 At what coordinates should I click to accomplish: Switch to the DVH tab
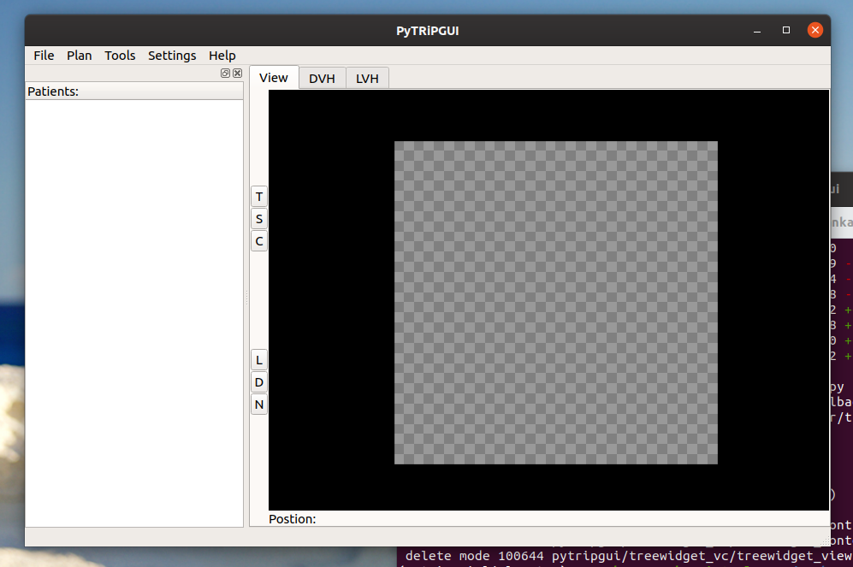(322, 78)
